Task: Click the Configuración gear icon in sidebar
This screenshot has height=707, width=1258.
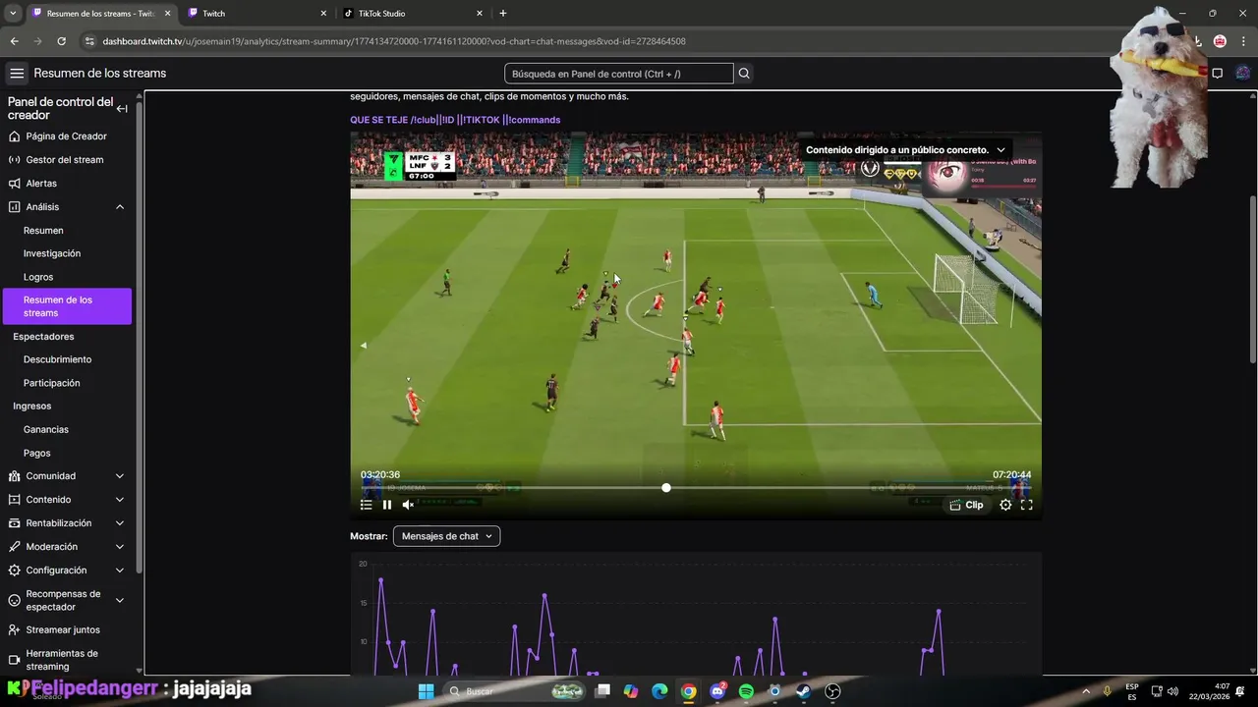Action: pyautogui.click(x=14, y=571)
